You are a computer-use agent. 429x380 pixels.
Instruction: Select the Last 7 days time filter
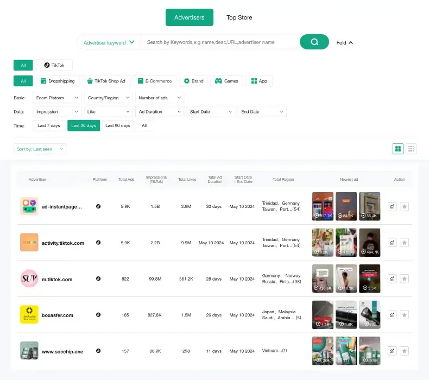coord(49,125)
